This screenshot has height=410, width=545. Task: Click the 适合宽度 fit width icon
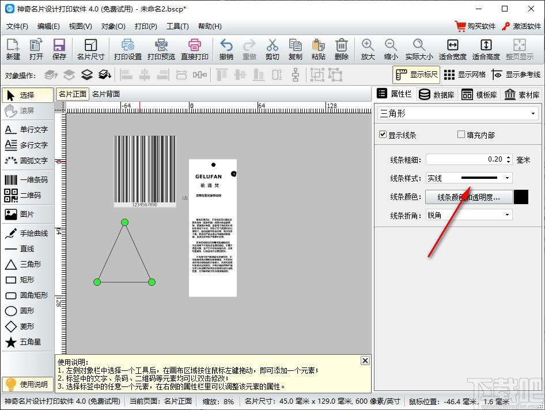click(x=452, y=49)
